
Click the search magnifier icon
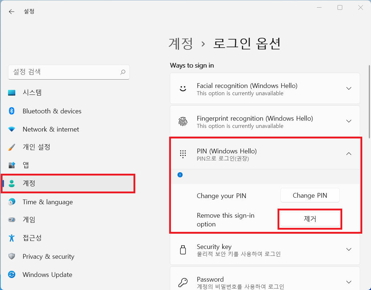[x=123, y=72]
